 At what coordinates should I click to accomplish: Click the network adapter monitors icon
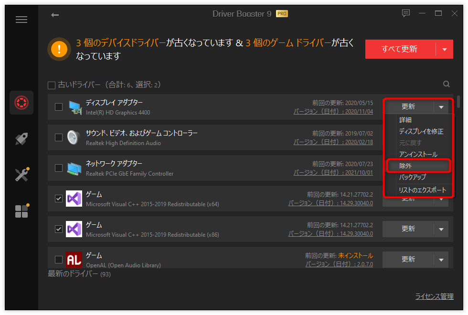[74, 168]
